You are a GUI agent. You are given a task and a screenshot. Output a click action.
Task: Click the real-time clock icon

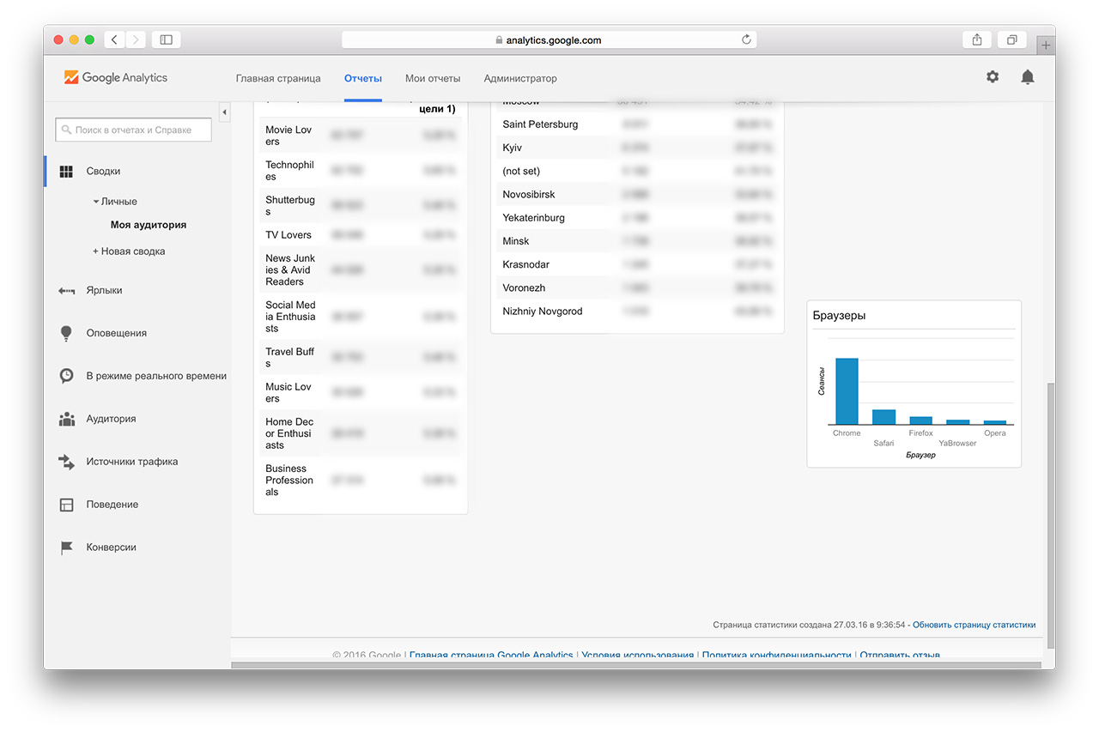(66, 376)
